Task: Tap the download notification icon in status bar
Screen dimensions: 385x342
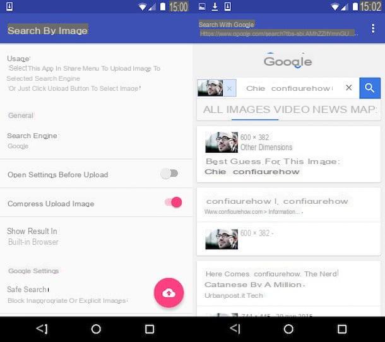Action: point(215,7)
